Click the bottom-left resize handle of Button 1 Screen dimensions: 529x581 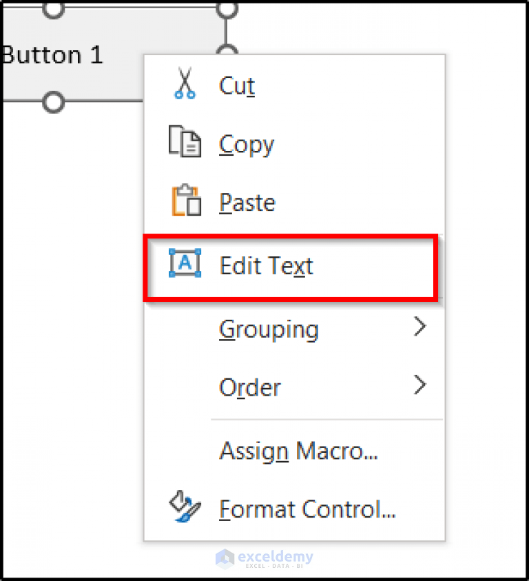(52, 103)
